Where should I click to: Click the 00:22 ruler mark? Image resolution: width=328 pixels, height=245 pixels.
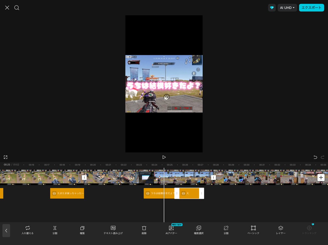point(124,165)
